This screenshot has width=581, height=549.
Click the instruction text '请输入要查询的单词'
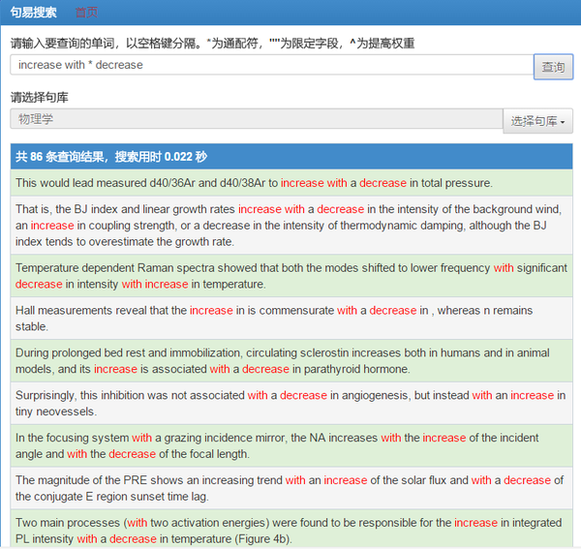pyautogui.click(x=62, y=44)
